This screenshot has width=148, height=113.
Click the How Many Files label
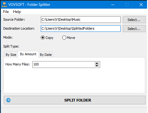[x=17, y=64]
